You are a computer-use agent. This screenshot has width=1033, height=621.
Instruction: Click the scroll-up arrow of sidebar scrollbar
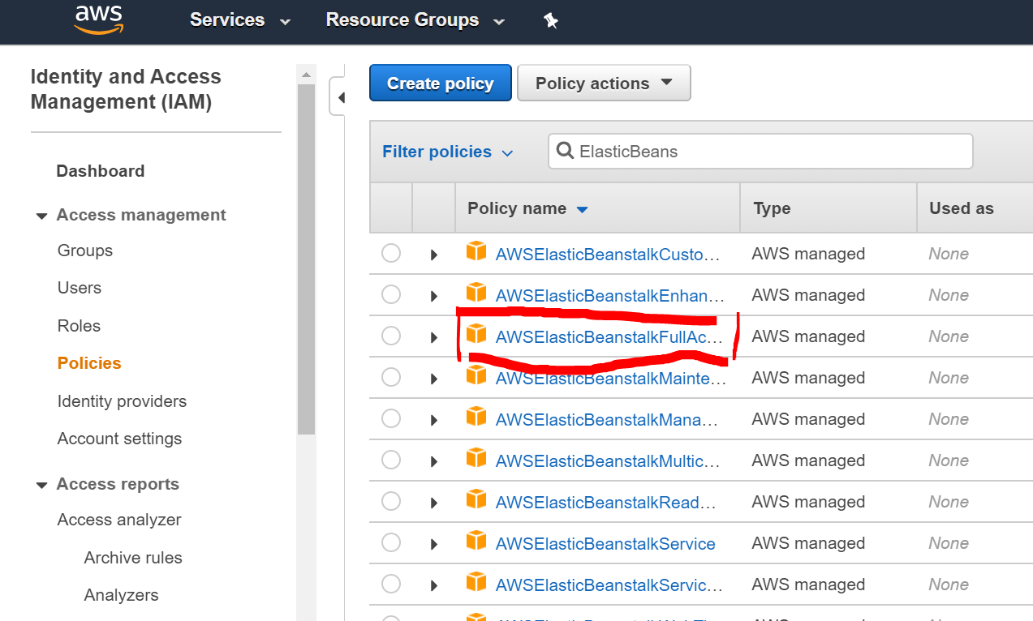point(306,75)
